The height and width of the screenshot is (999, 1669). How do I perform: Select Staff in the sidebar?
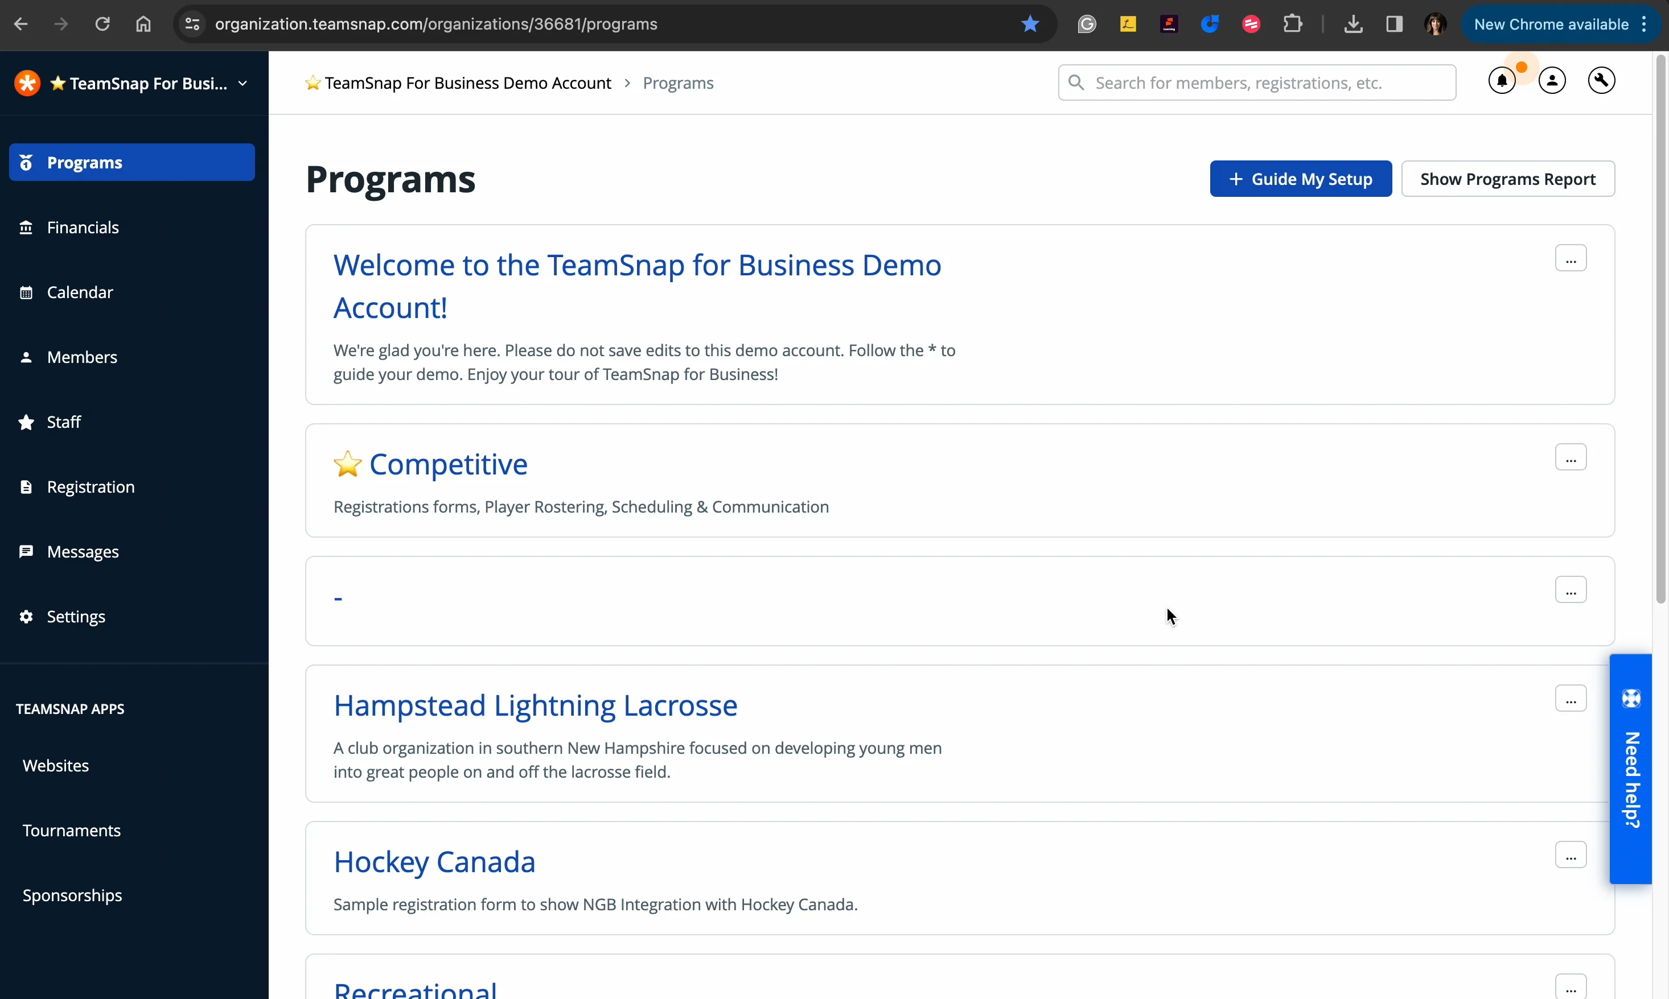132,422
